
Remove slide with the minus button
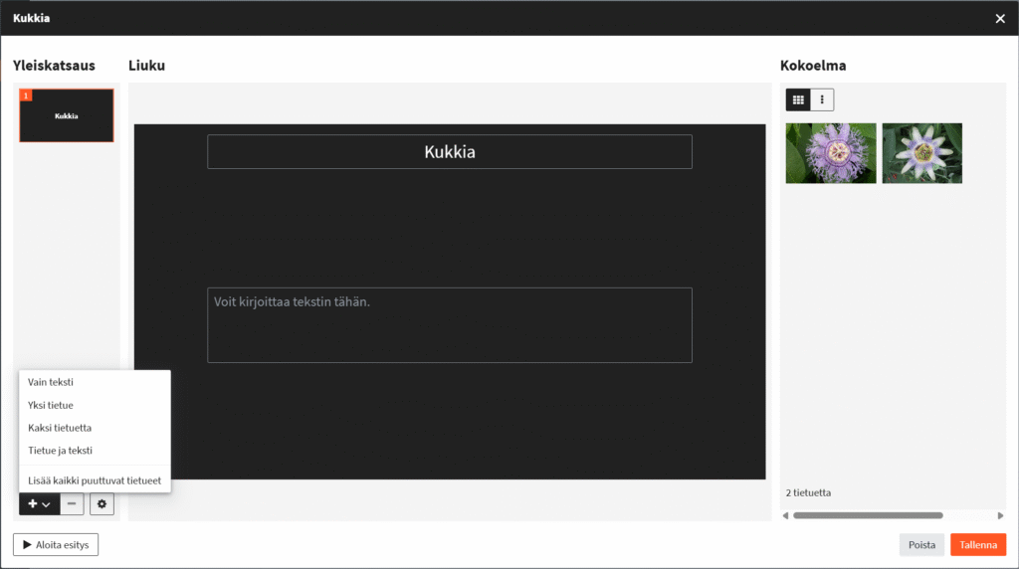point(72,504)
